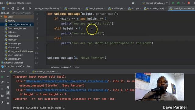Toggle soft-wrap in Run console

[x=8, y=88]
